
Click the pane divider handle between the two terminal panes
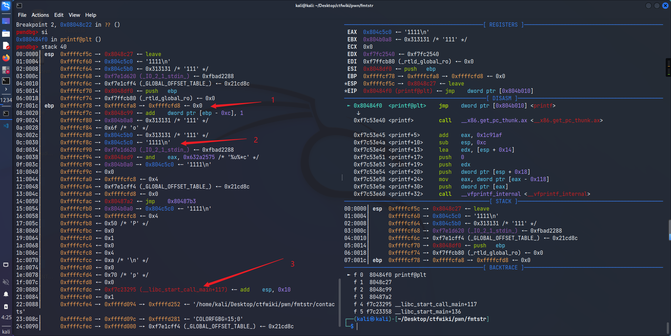point(342,178)
